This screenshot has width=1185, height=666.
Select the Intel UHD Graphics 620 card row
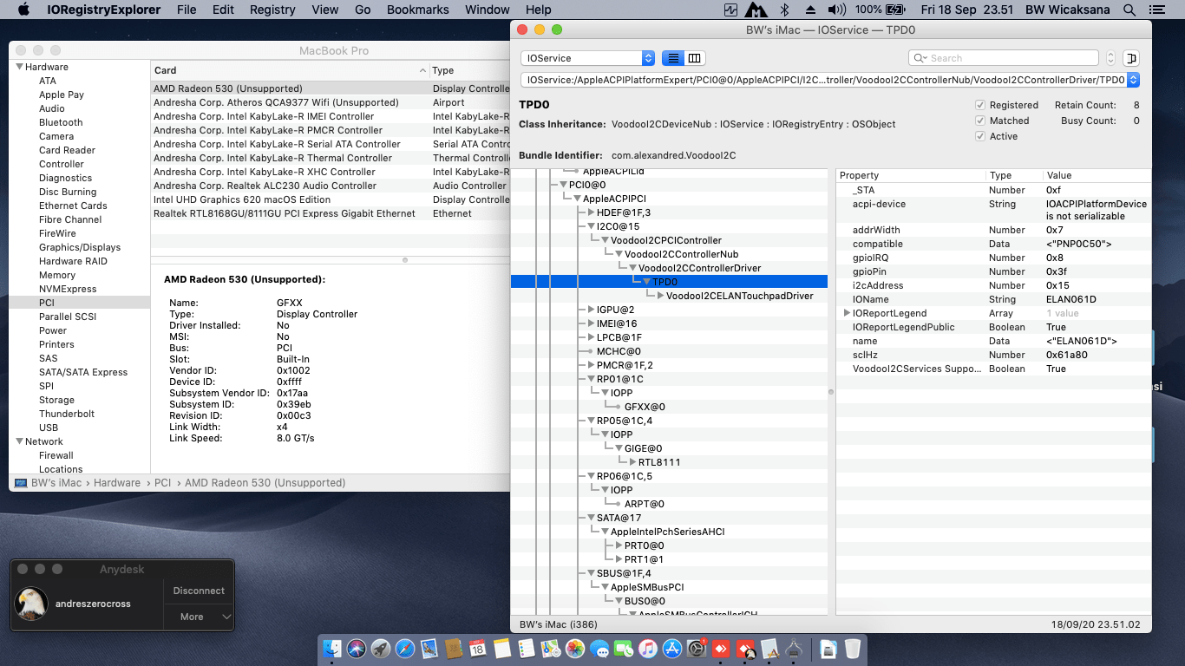point(331,199)
